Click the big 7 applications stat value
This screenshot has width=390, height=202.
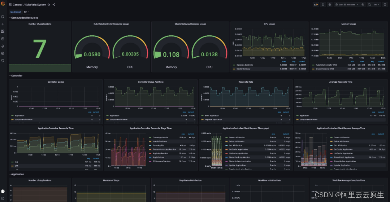(40, 49)
